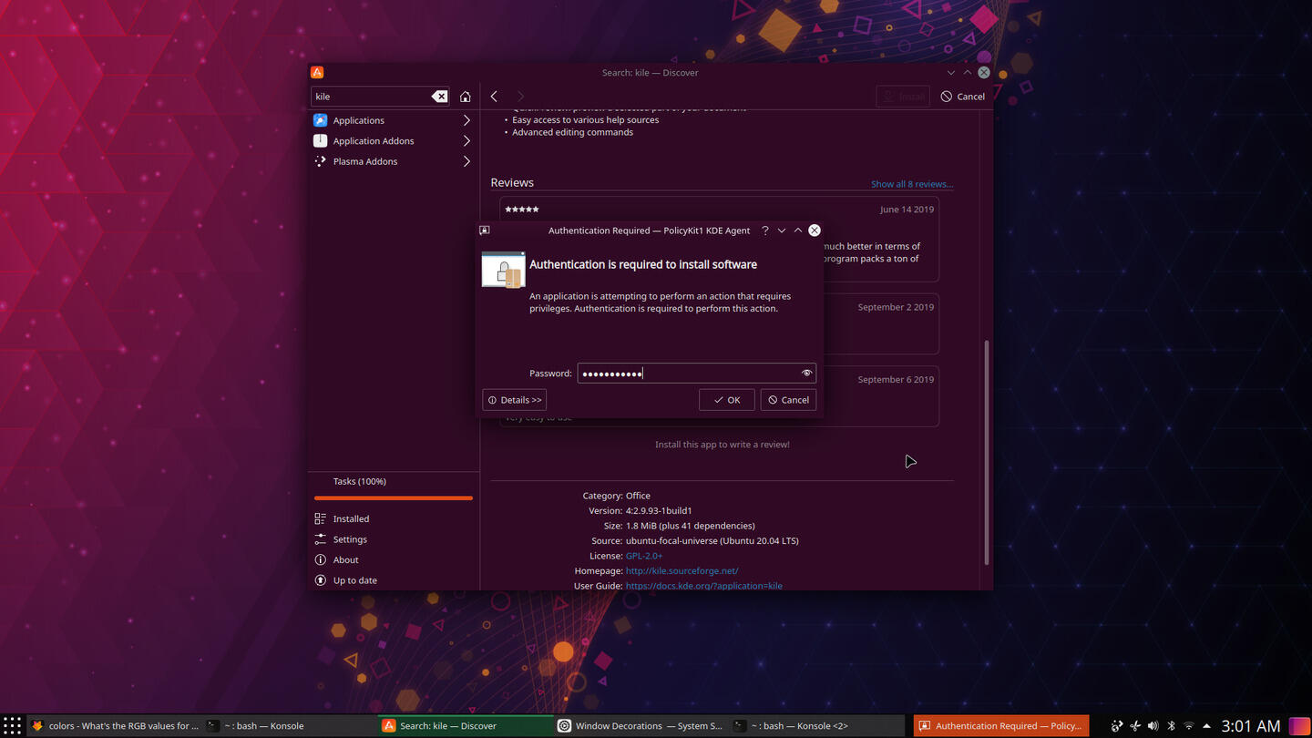Confirm authentication with OK button
Image resolution: width=1312 pixels, height=738 pixels.
coord(726,400)
